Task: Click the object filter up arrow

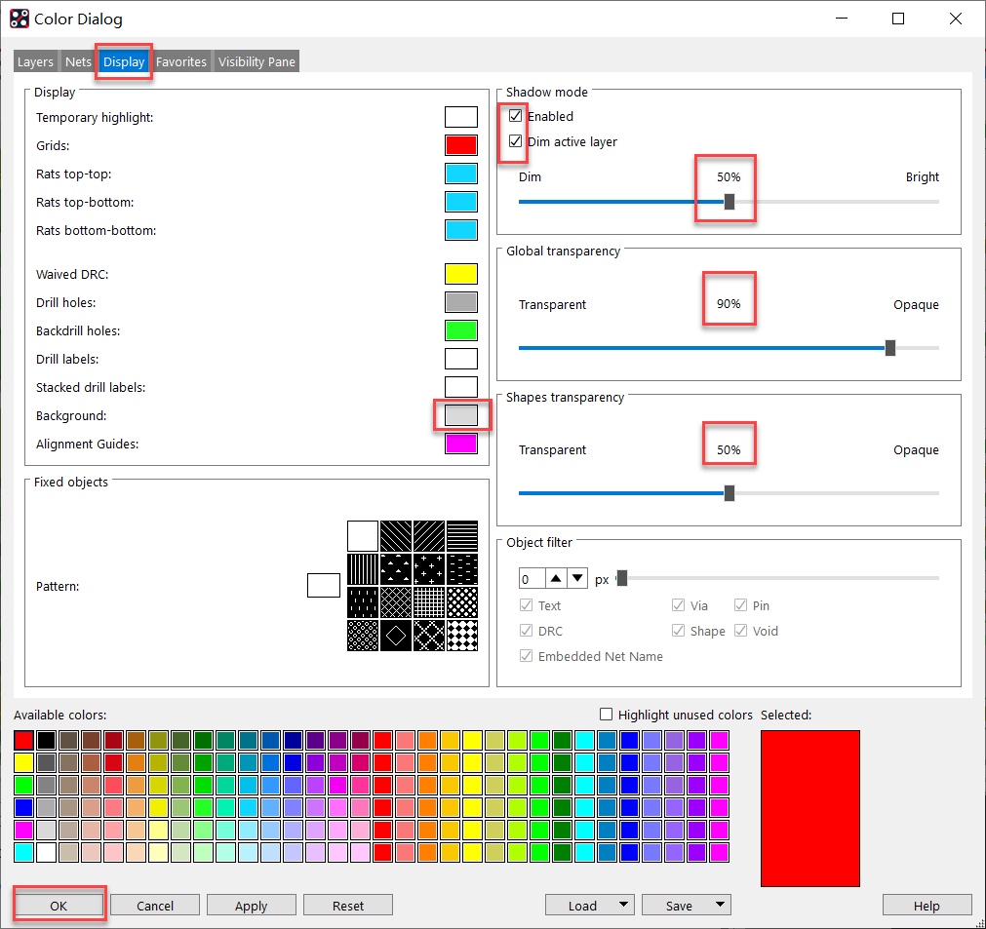Action: 555,579
